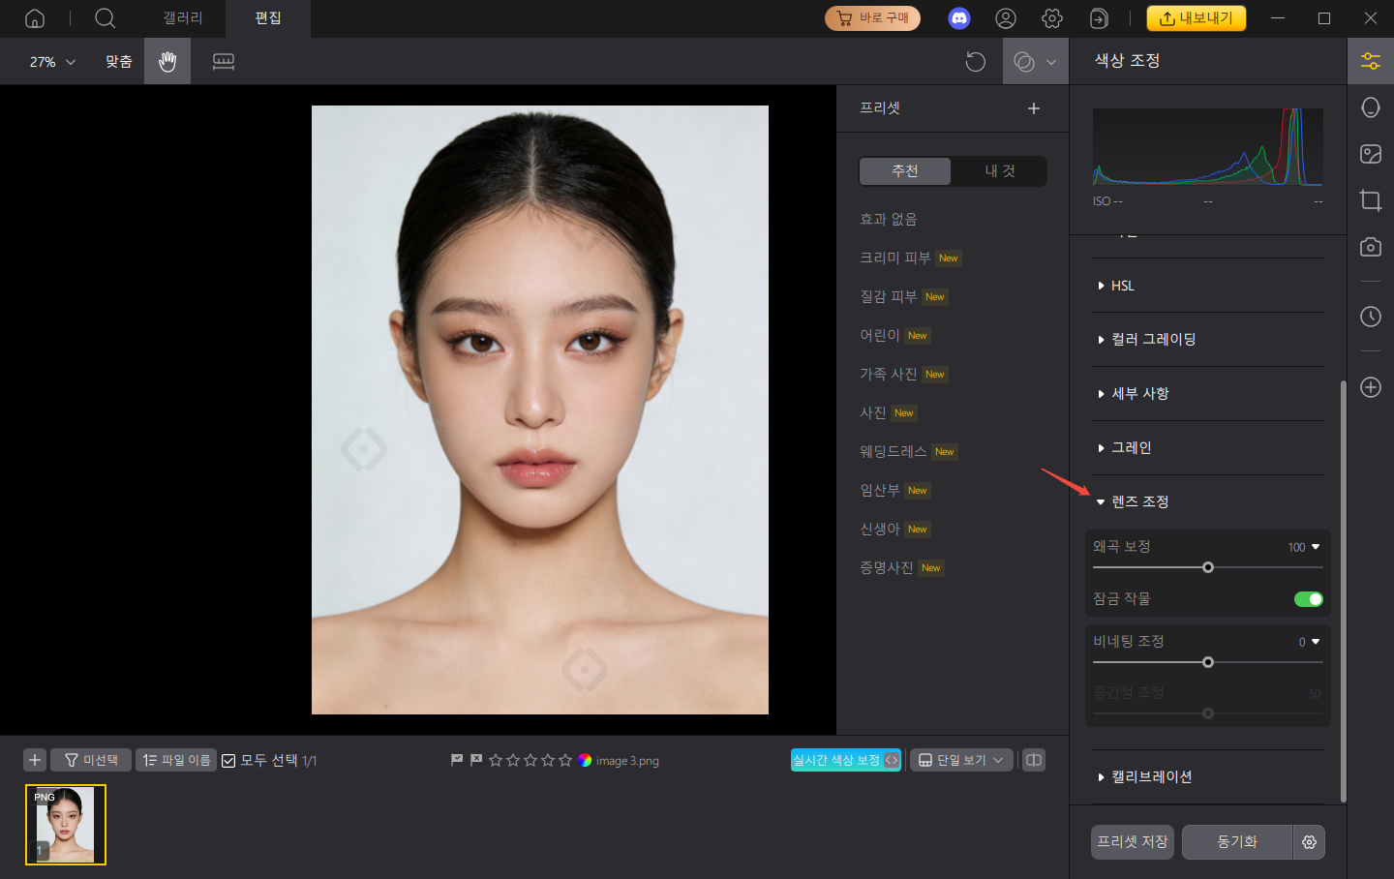Click the 프리셋 저장 button
1394x879 pixels.
pos(1131,842)
